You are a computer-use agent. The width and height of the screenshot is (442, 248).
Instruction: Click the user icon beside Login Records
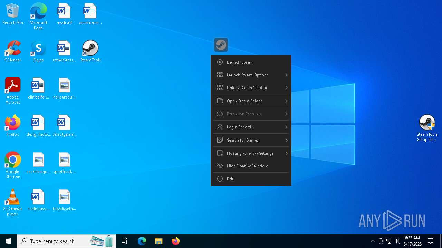[x=220, y=127]
